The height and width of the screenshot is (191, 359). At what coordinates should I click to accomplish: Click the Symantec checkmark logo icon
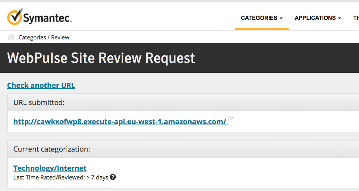[x=15, y=17]
